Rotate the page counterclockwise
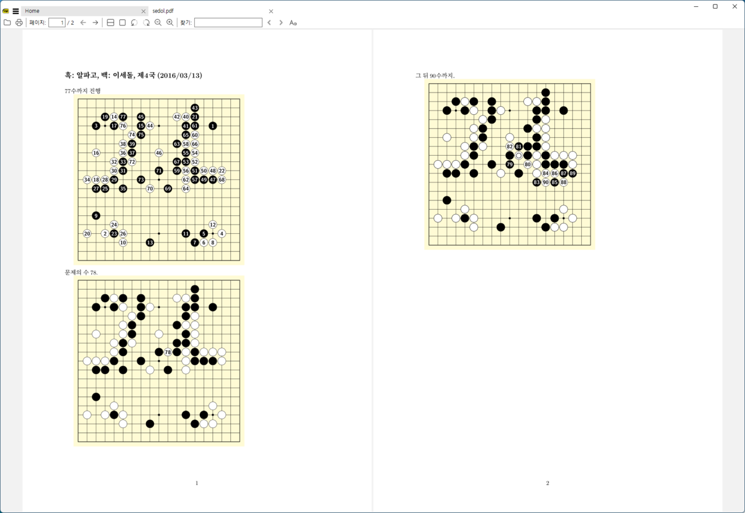Screen dimensions: 745x513 pos(133,22)
